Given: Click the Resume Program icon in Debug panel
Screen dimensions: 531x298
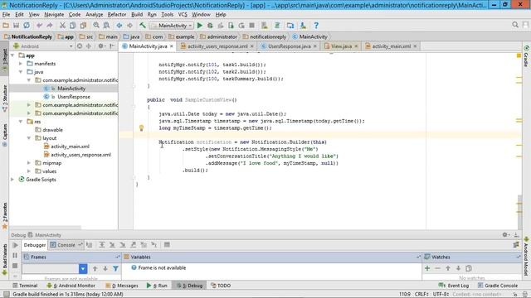Looking at the screenshot, I should (x=15, y=245).
